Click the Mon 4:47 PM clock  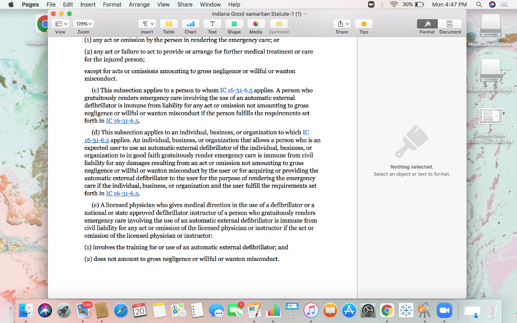tap(449, 4)
